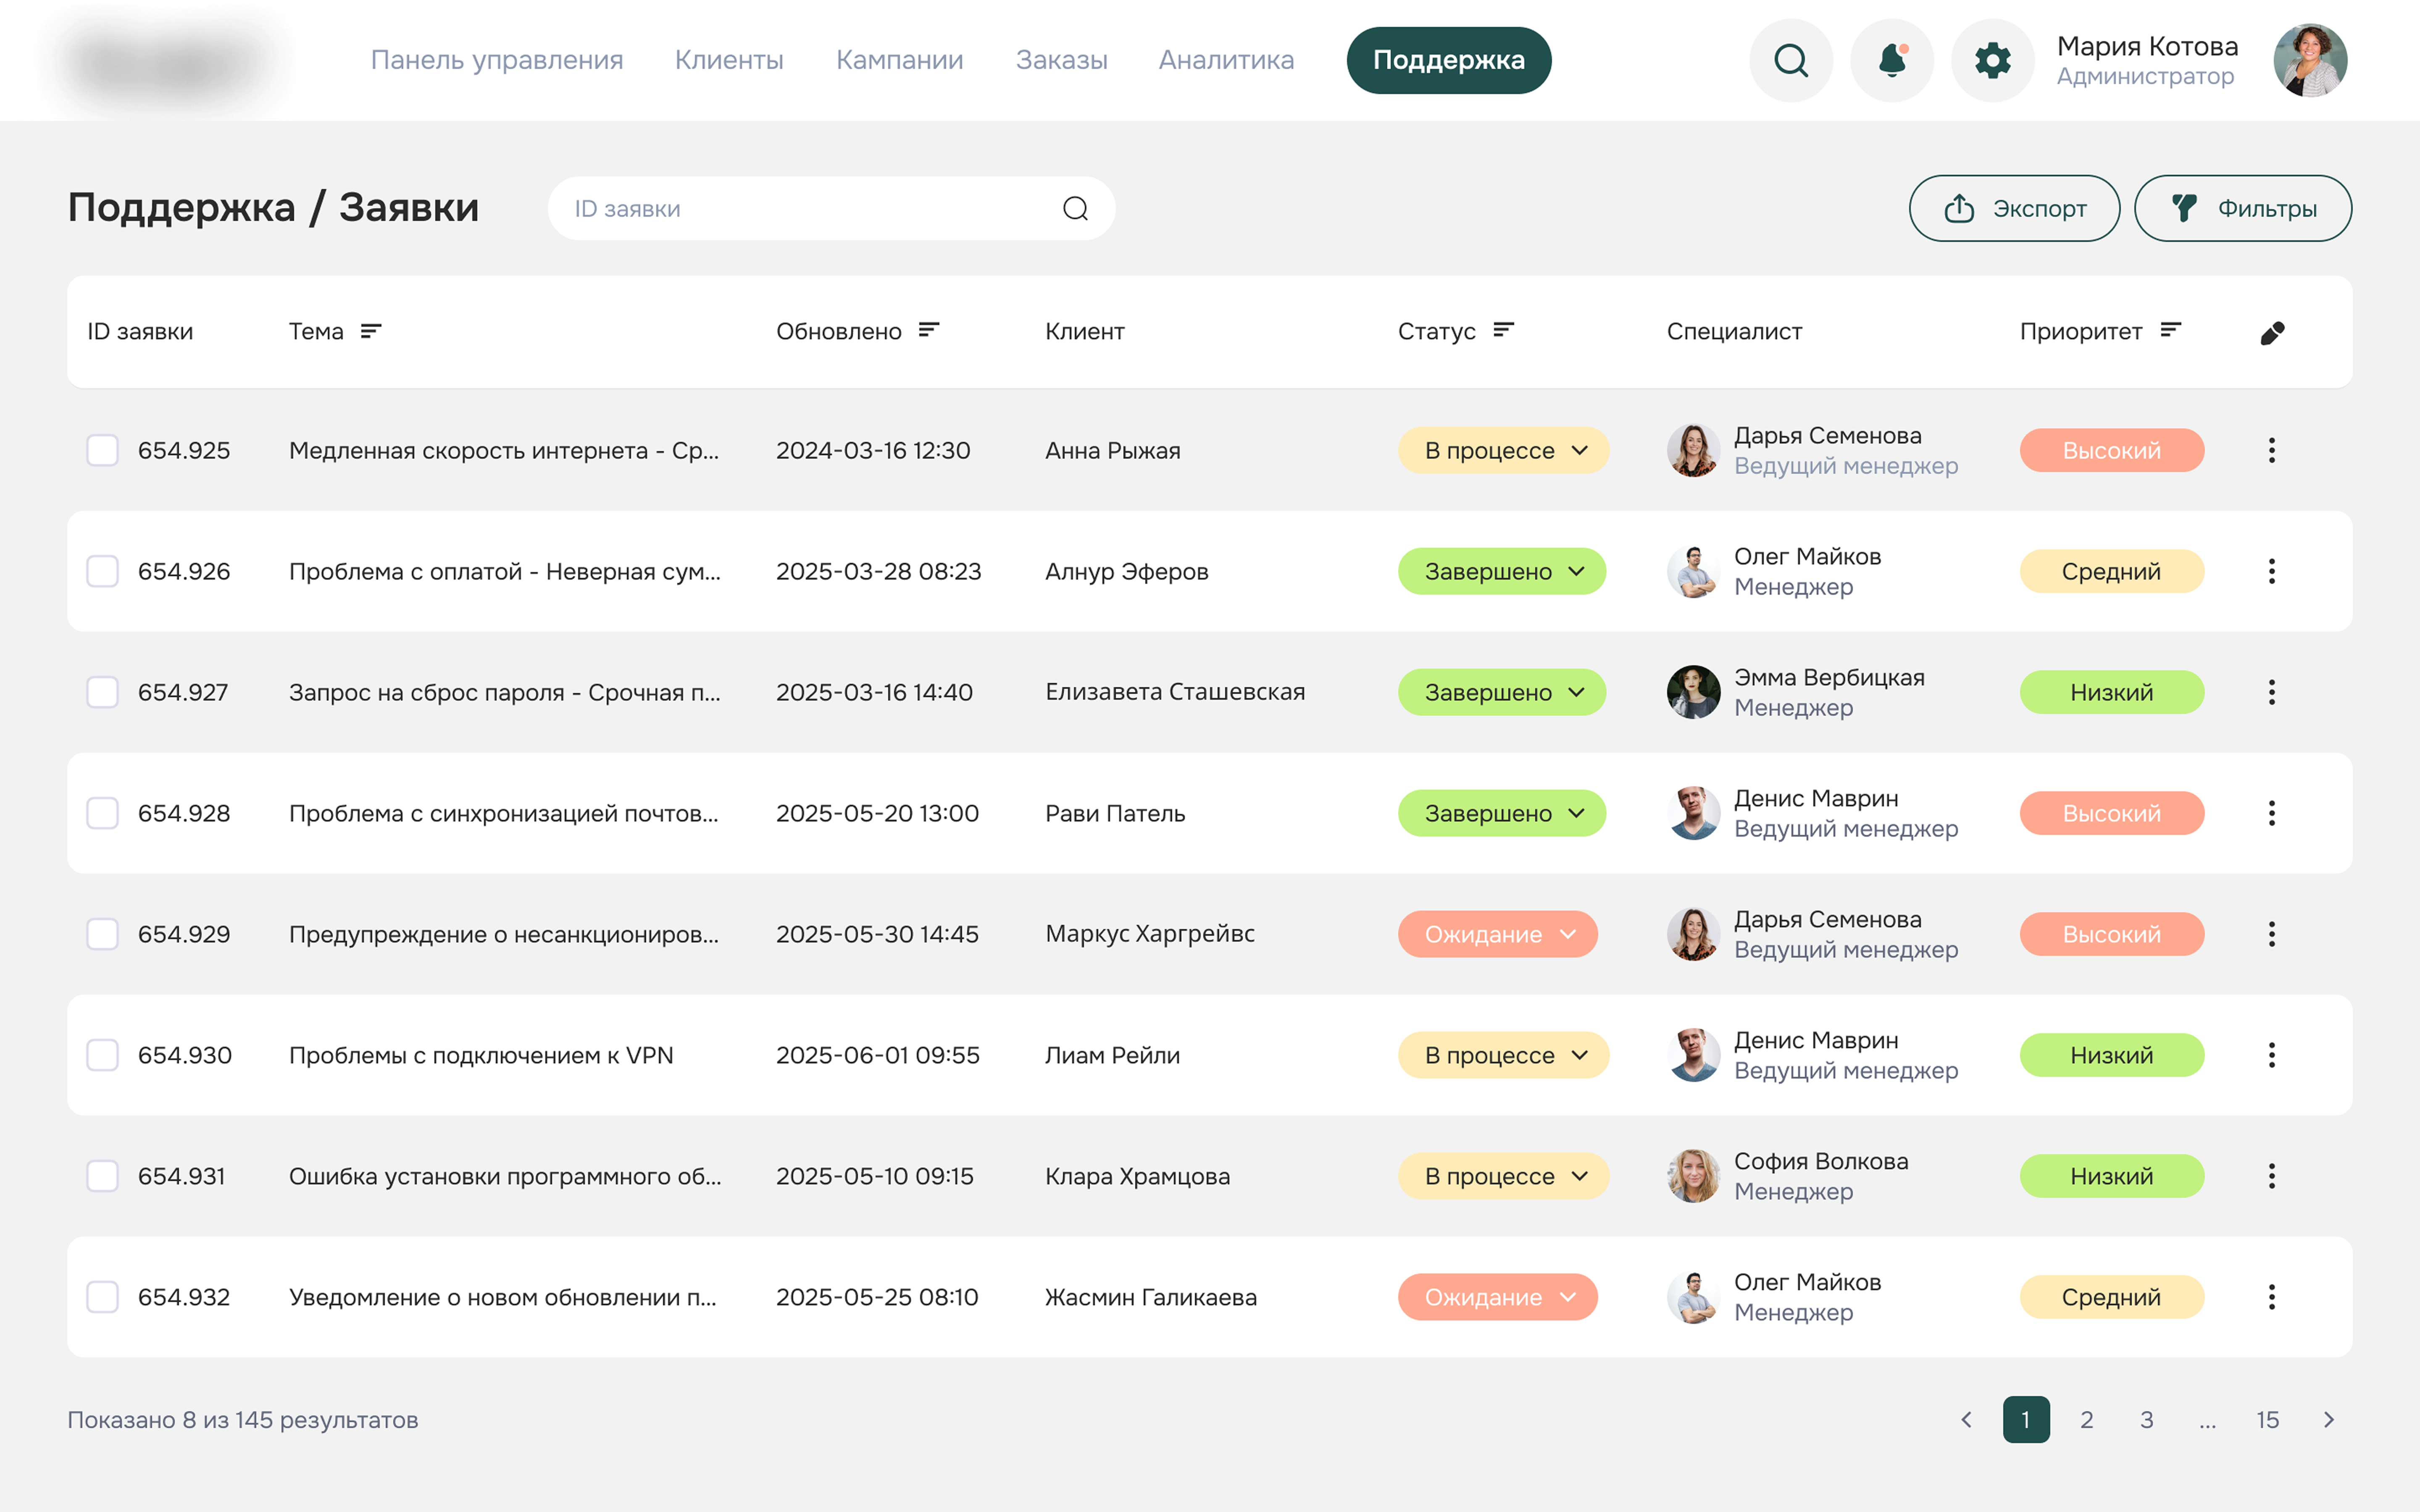Click the notification bell icon
This screenshot has width=2420, height=1512.
point(1891,60)
